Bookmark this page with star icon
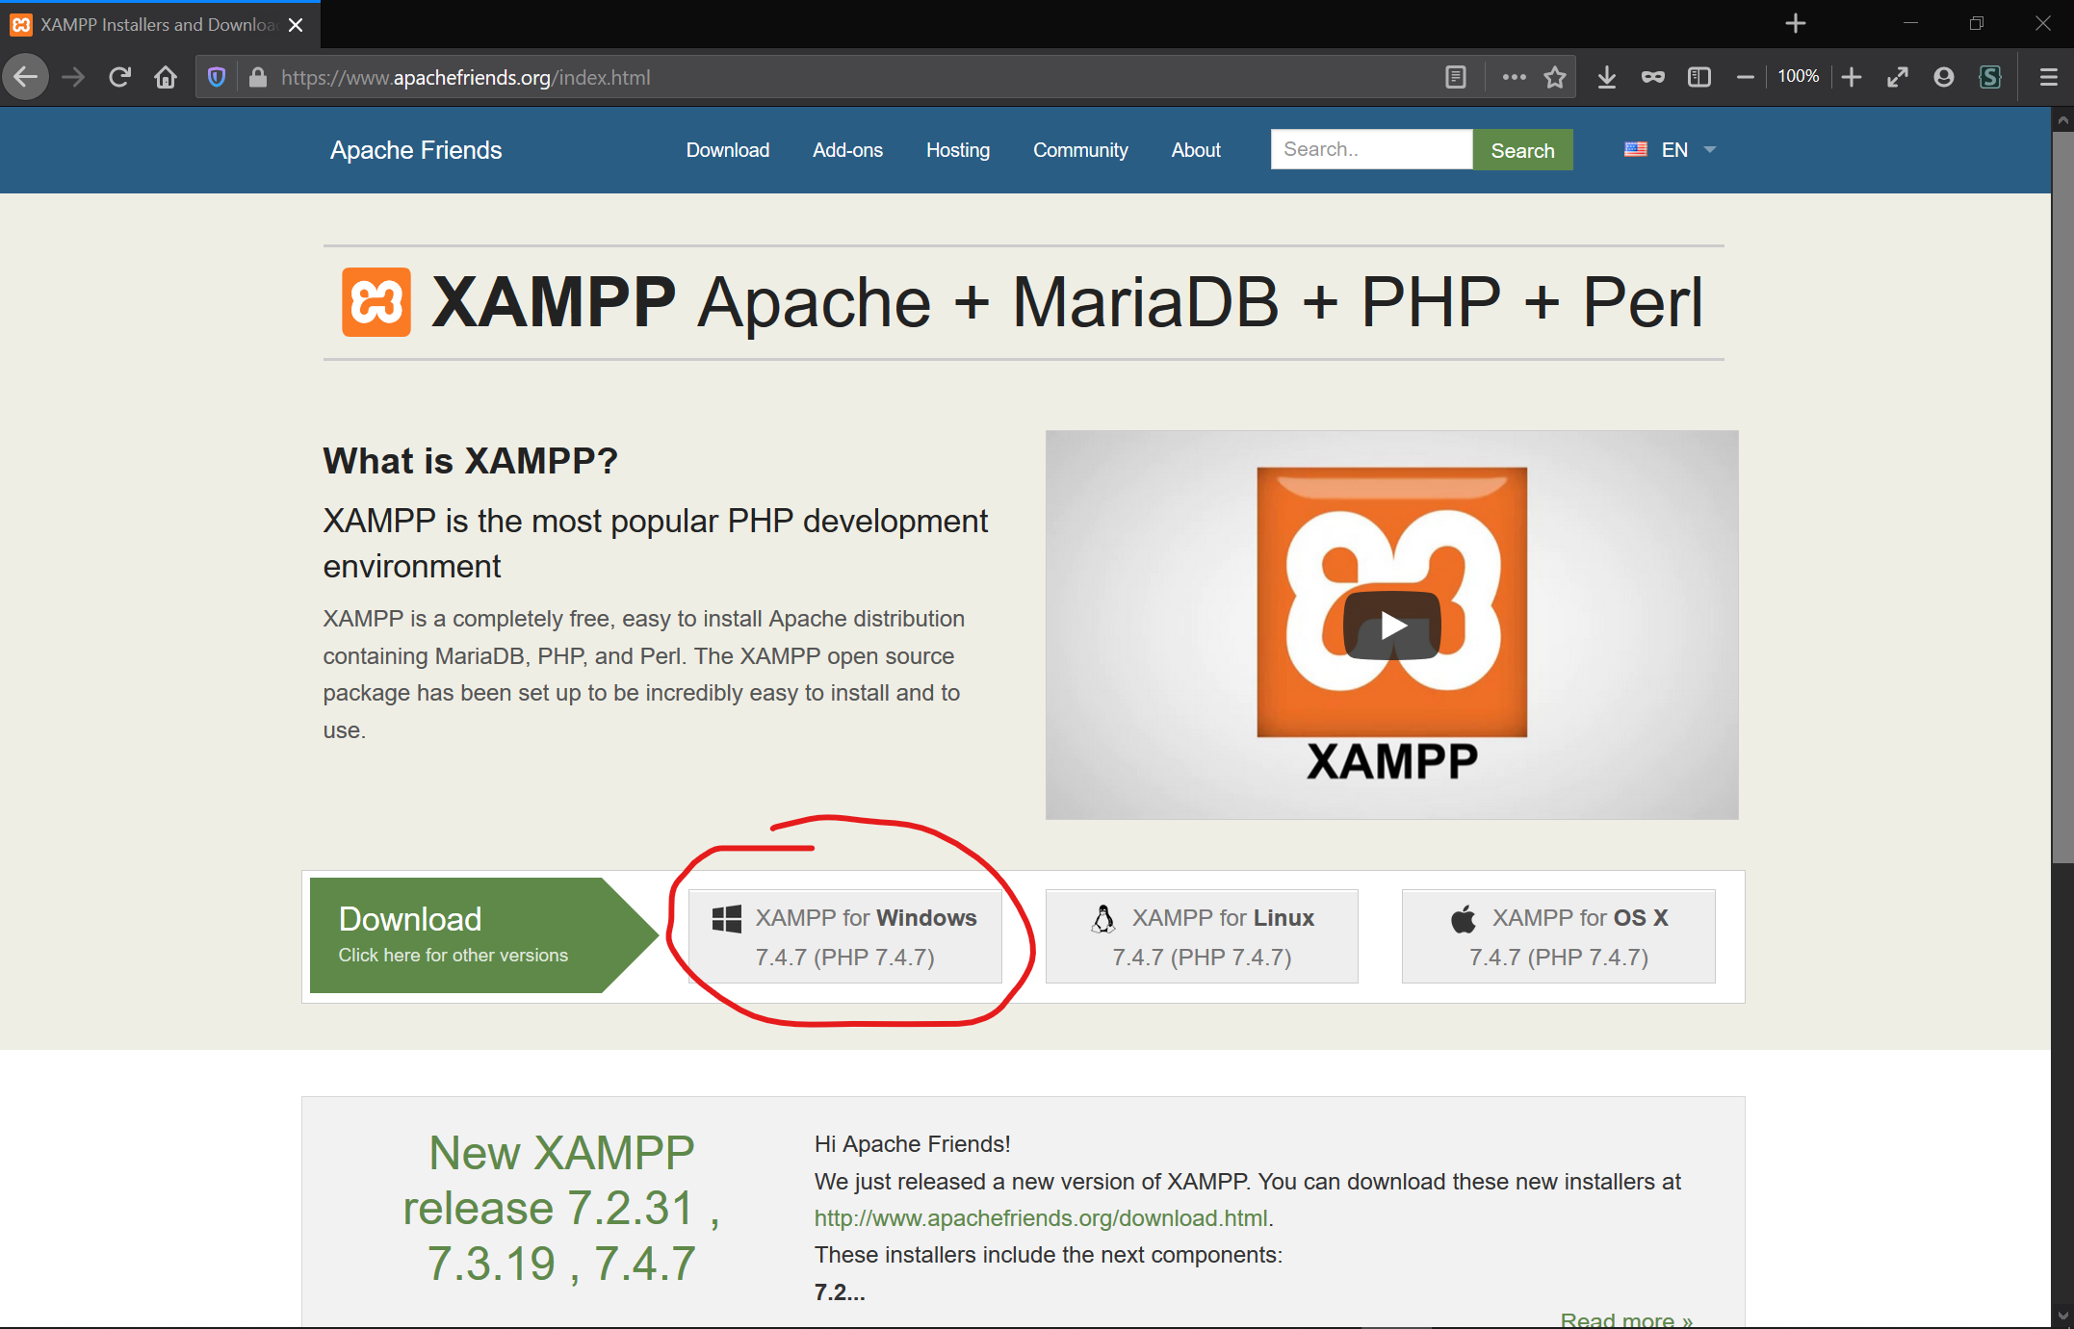 pos(1555,77)
